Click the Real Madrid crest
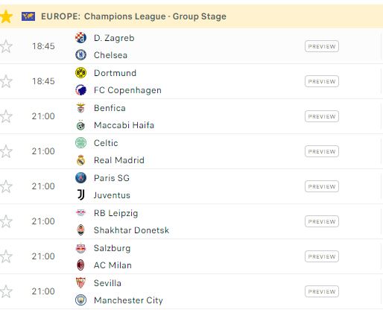 (80, 160)
